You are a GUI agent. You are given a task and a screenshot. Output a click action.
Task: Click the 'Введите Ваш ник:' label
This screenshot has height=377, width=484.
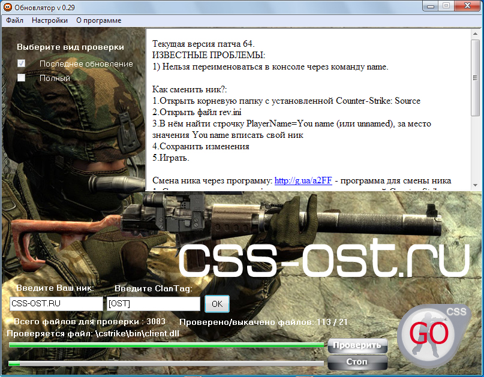coord(55,288)
